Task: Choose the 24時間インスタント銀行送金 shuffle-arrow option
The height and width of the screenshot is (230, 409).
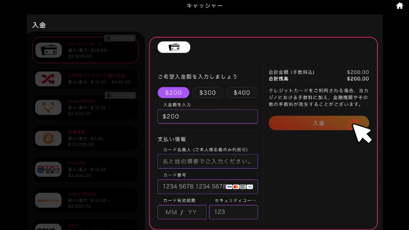Action: pos(85,79)
